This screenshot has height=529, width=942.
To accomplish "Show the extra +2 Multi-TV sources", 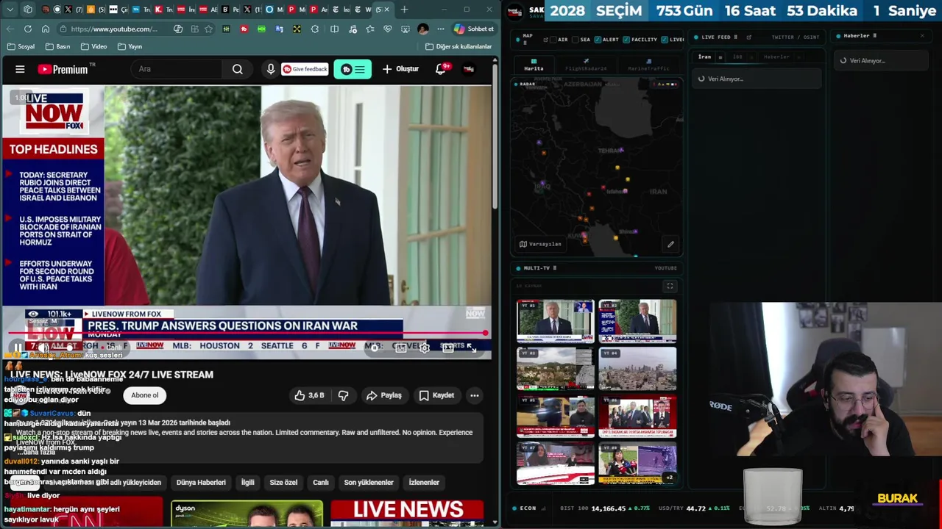I will pos(669,478).
